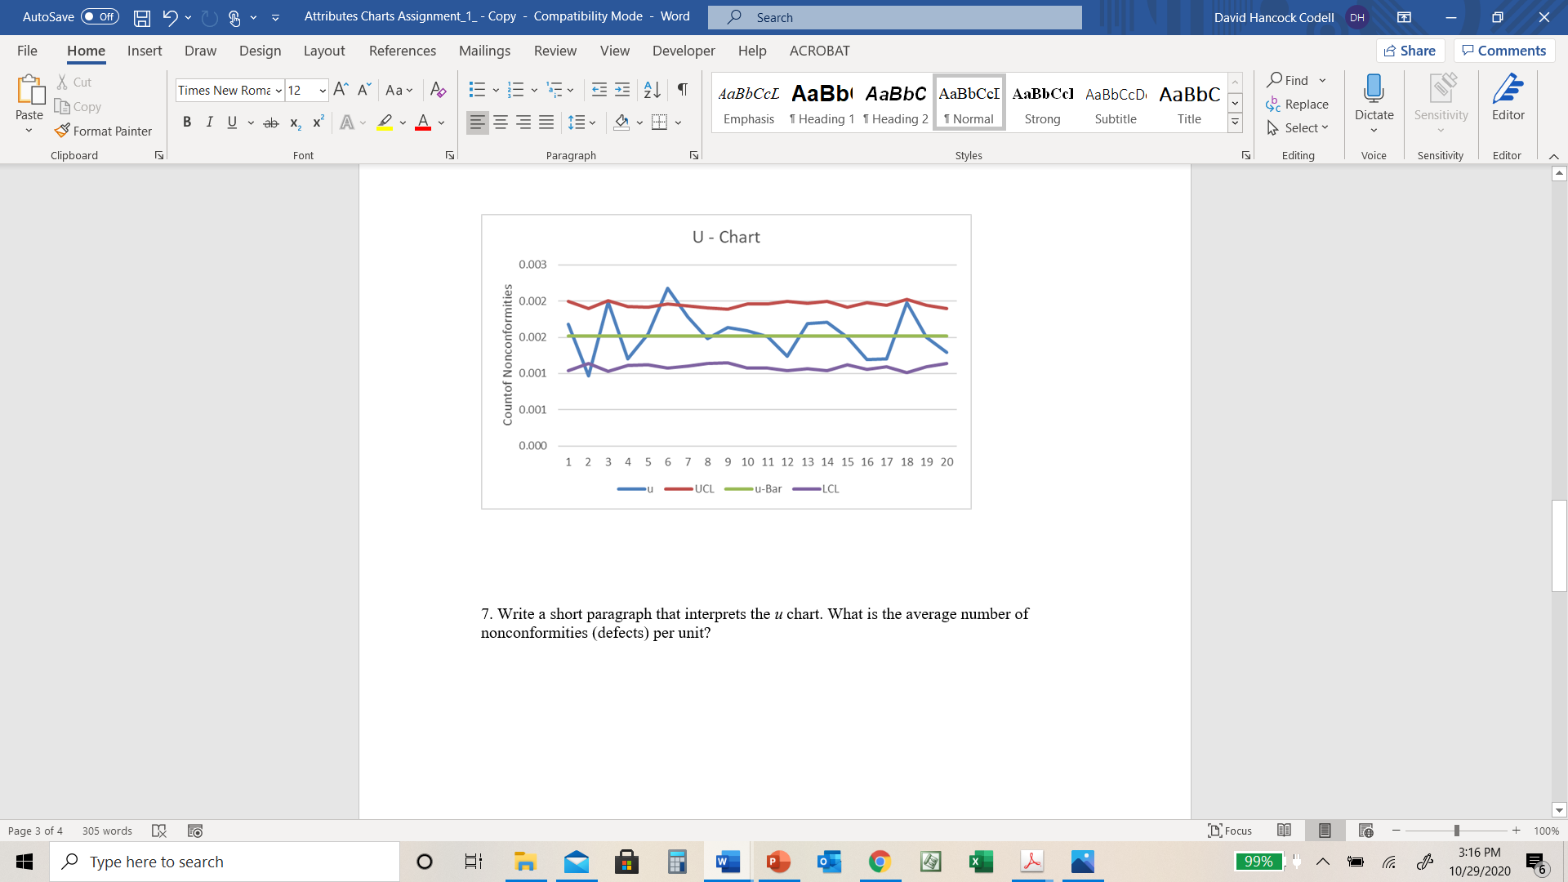
Task: Open the font size dropdown
Action: coord(323,91)
